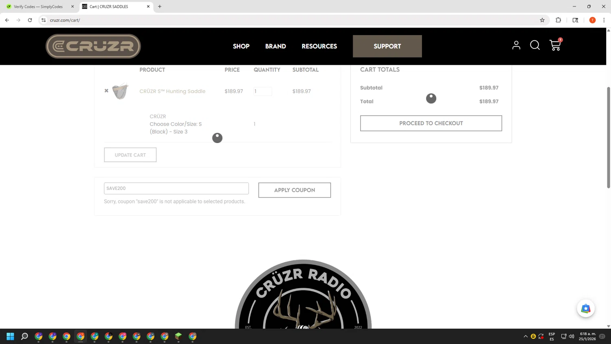Open the volume control in system tray
The width and height of the screenshot is (611, 344).
(571, 336)
